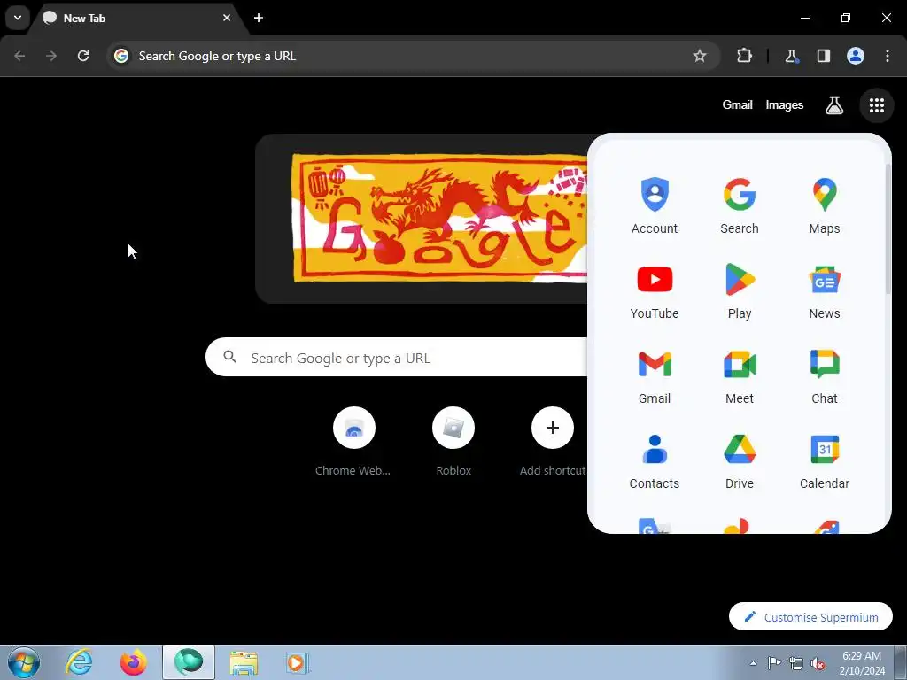Focus the address bar URL field
The height and width of the screenshot is (680, 907).
point(411,56)
